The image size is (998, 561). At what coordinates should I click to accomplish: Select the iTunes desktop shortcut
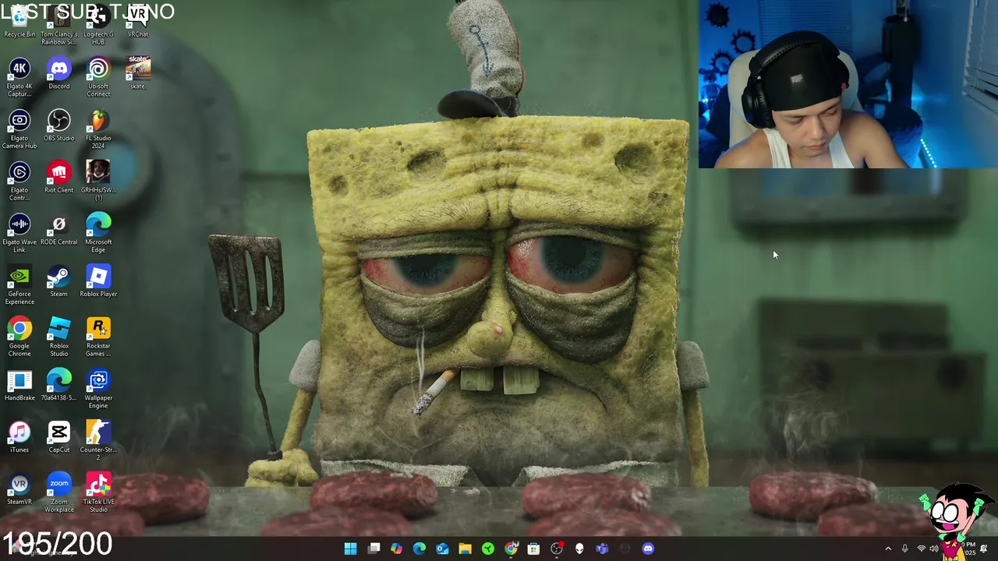tap(19, 437)
